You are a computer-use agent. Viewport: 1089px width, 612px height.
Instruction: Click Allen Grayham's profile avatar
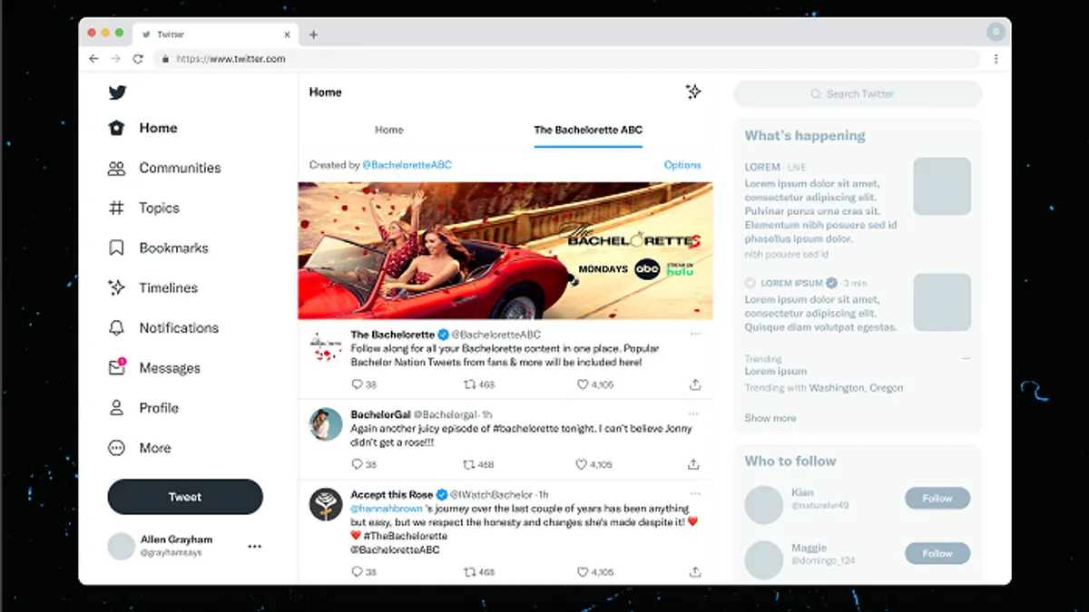pos(122,546)
